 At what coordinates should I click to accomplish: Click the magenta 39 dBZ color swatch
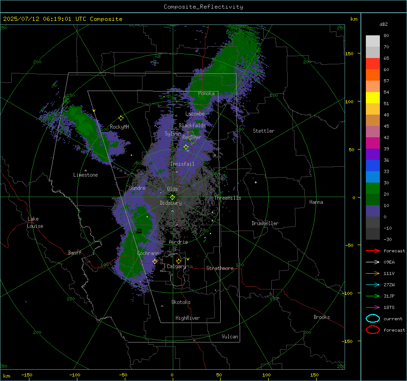pyautogui.click(x=373, y=143)
